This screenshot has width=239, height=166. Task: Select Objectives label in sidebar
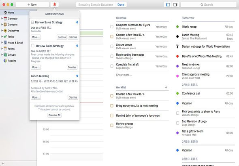pyautogui.click(x=13, y=31)
